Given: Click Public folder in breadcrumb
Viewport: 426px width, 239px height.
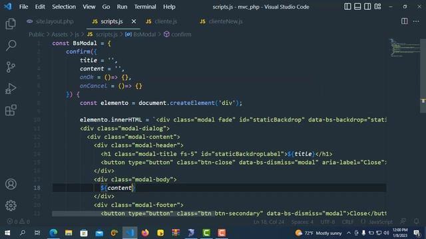Looking at the screenshot, I should pos(37,35).
